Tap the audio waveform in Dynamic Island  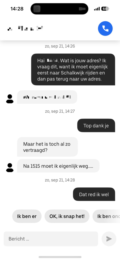(x=82, y=9)
